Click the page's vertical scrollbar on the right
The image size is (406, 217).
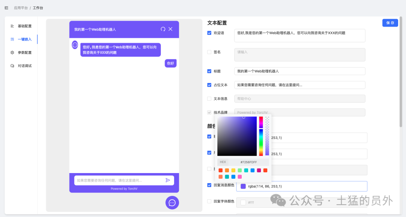click(401, 72)
